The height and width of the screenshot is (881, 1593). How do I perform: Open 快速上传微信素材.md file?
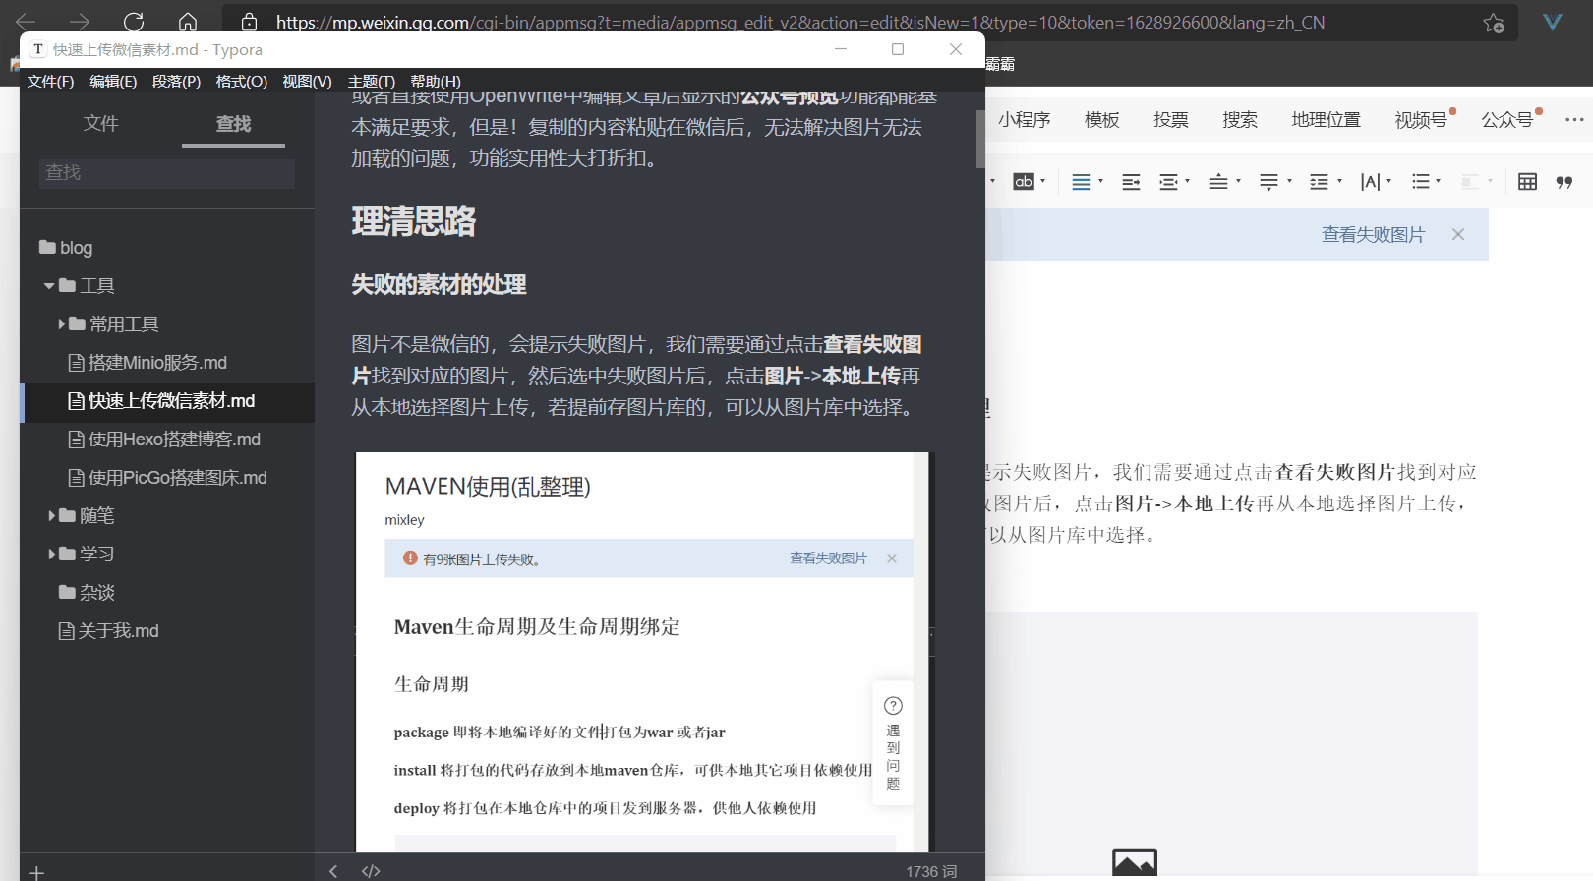[x=161, y=400]
